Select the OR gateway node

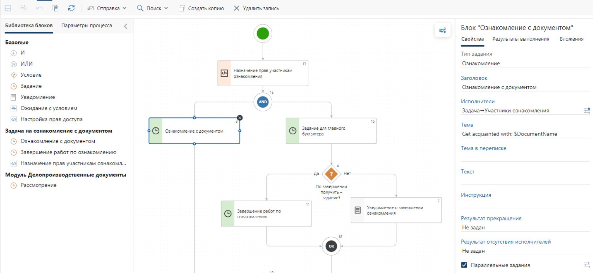(x=331, y=246)
